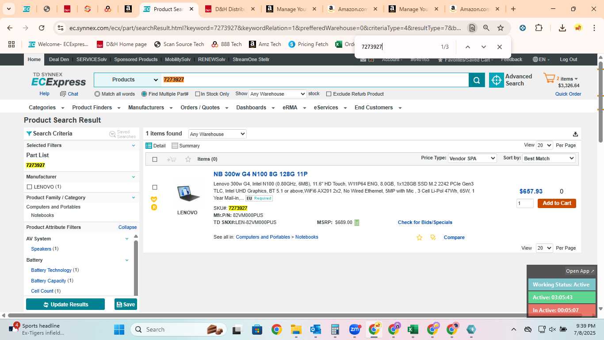The height and width of the screenshot is (340, 604).
Task: Click the Compare link
Action: [x=454, y=238]
